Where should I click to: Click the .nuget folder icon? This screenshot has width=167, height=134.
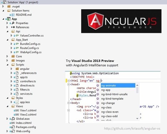point(9,6)
